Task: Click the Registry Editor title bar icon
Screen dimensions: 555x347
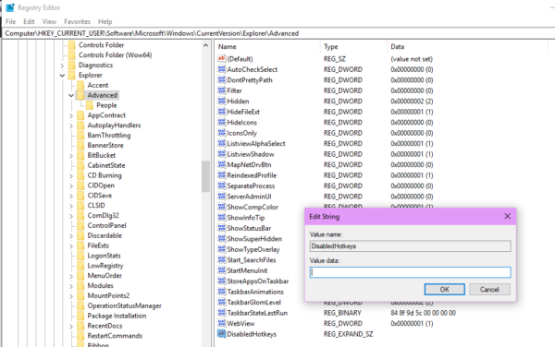Action: pos(10,7)
